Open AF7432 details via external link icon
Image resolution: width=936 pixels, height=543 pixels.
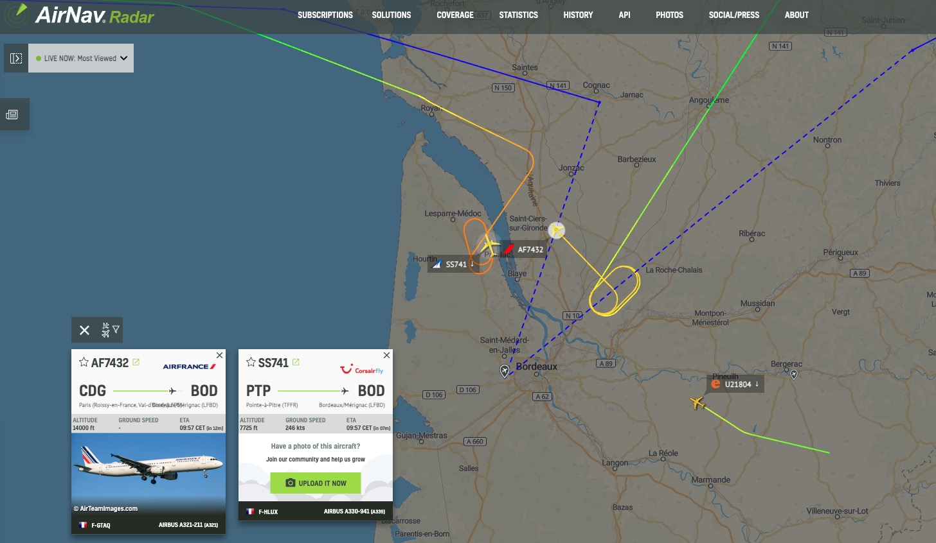(x=136, y=362)
